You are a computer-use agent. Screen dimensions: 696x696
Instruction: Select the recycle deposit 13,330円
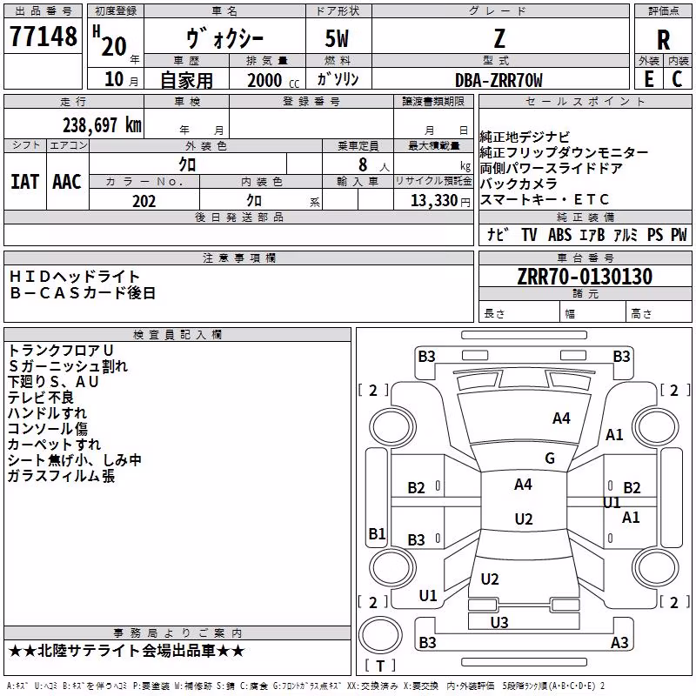click(x=440, y=201)
